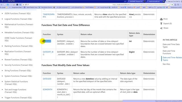Expand JSON Functions (Transact-SQL) tree node
Viewport: 182px width, 102px height.
(x=2, y=14)
